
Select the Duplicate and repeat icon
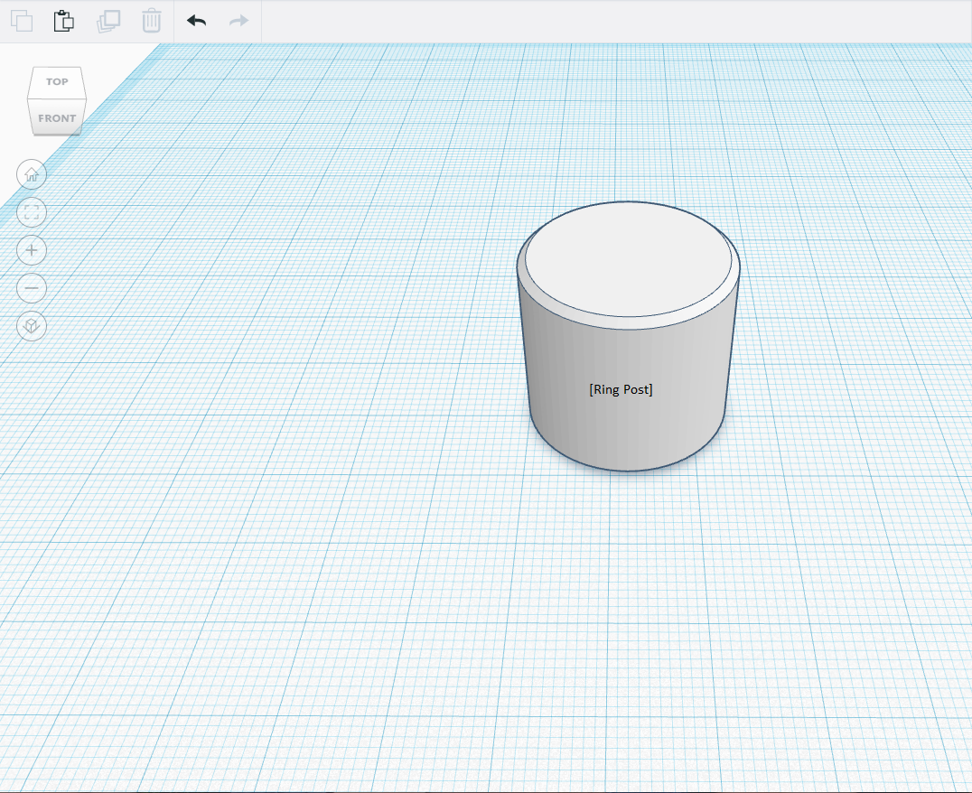(107, 20)
